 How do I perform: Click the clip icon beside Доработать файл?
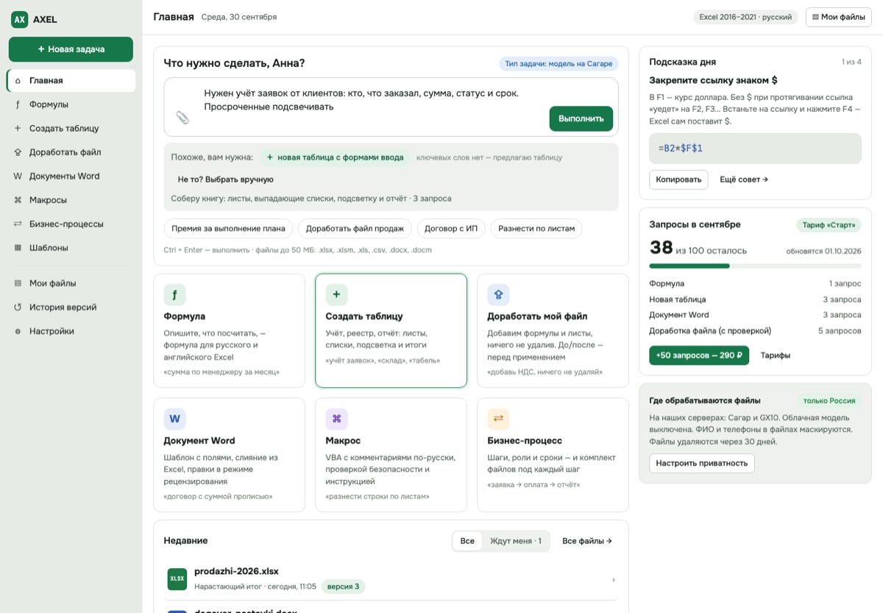[x=18, y=152]
